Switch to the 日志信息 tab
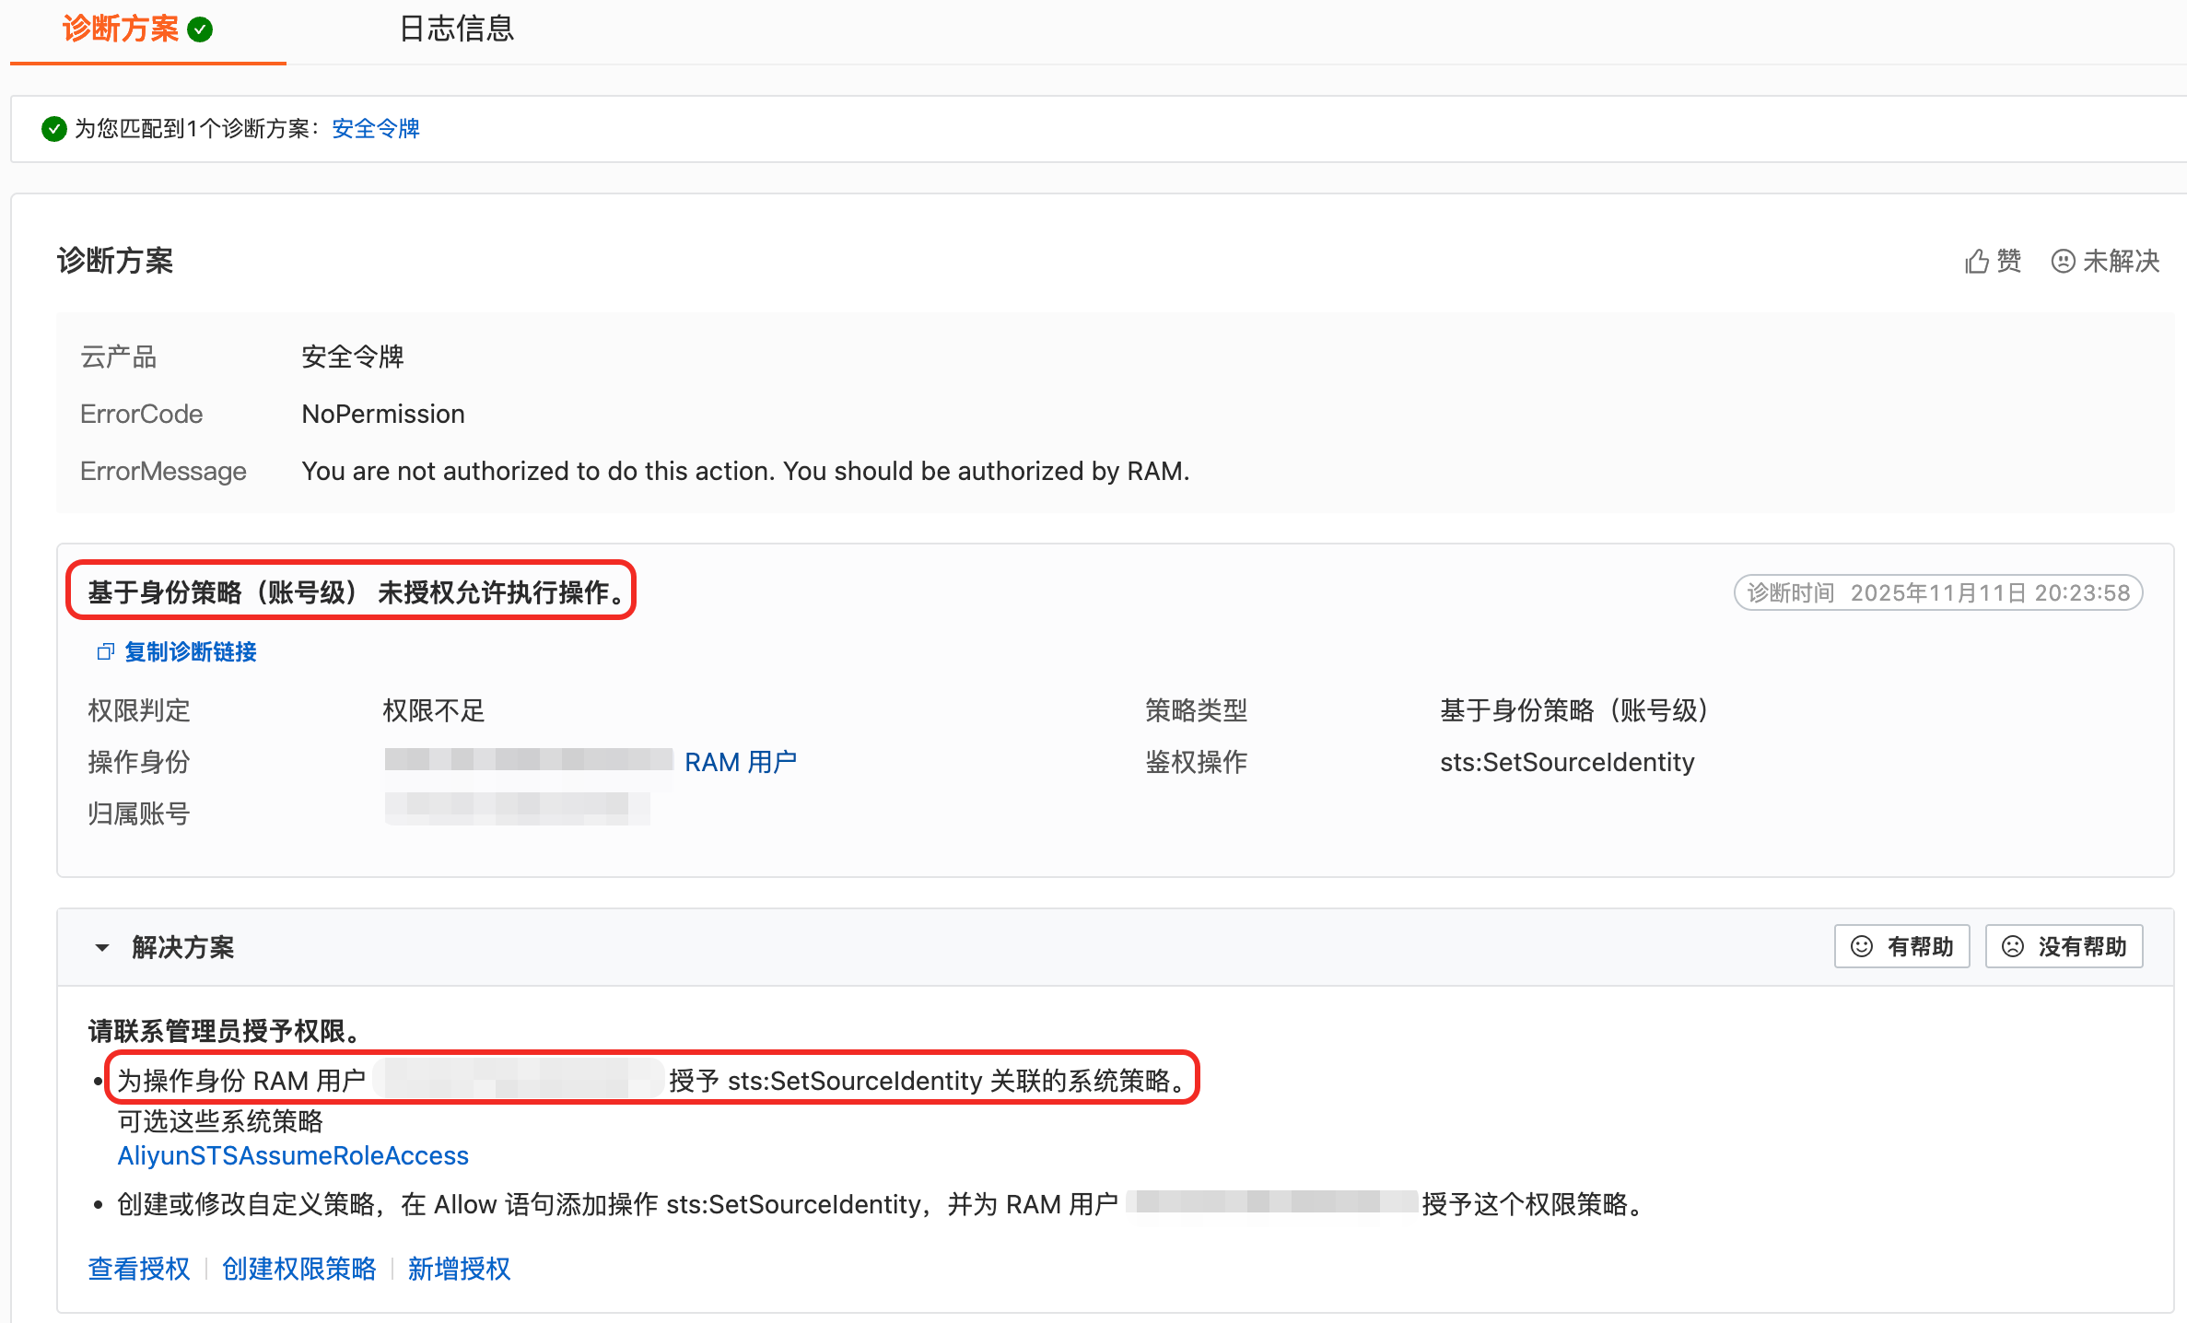The image size is (2187, 1323). pyautogui.click(x=456, y=29)
